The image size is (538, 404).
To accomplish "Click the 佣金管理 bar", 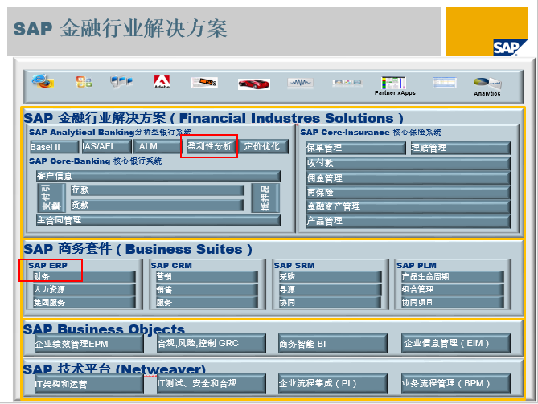I will coord(408,178).
